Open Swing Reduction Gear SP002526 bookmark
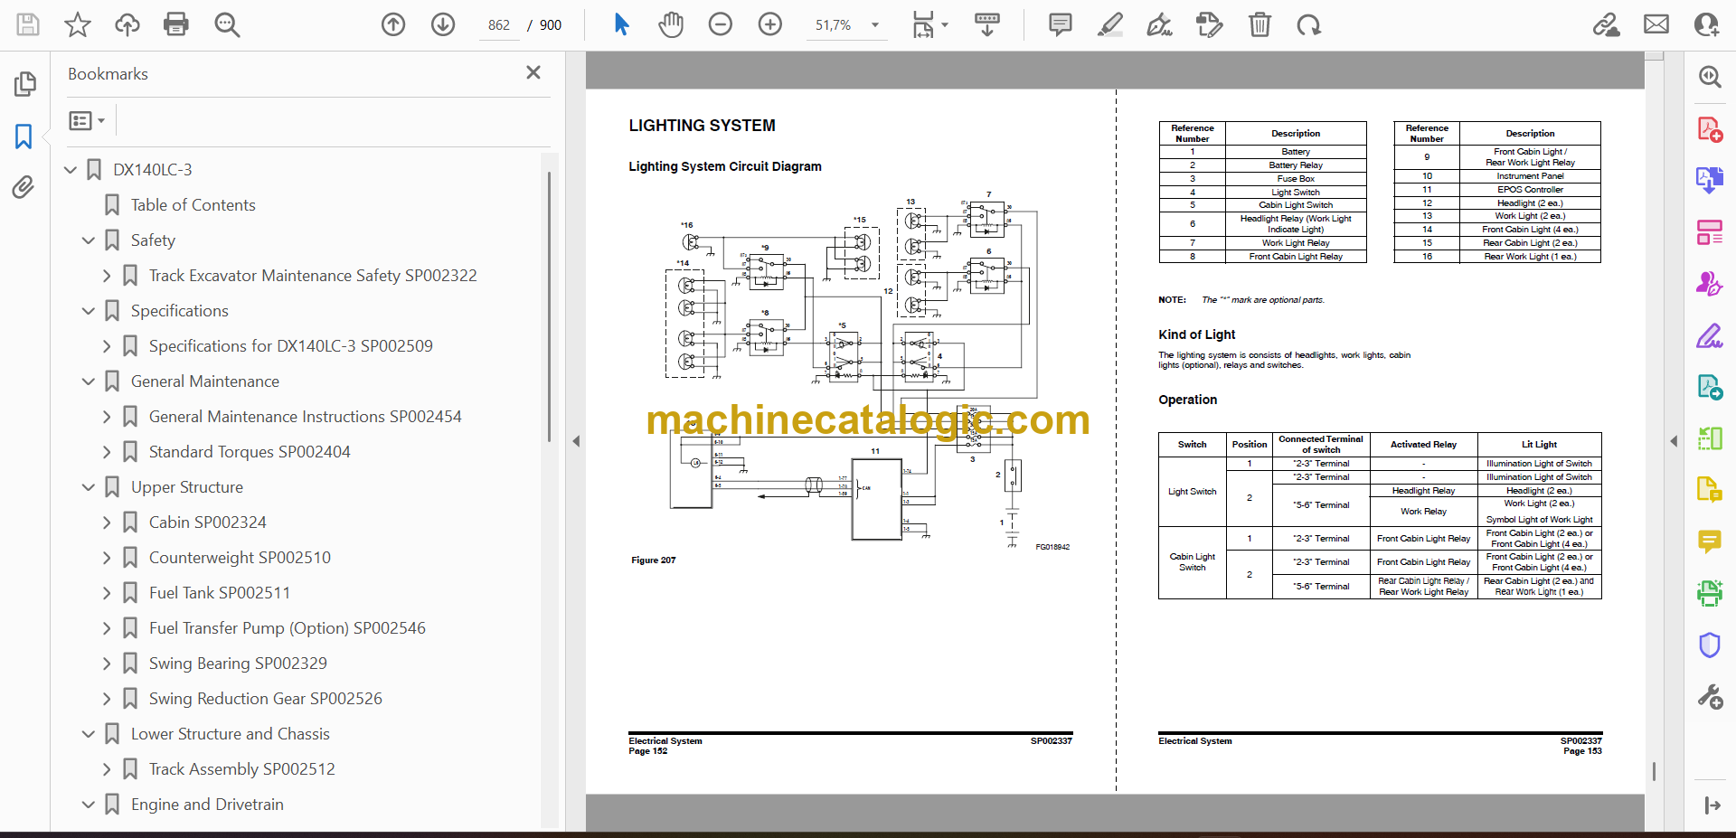The height and width of the screenshot is (838, 1736). coord(265,698)
